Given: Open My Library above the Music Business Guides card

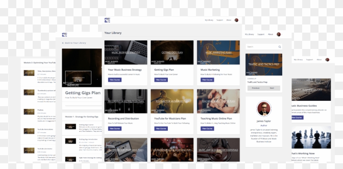Looking at the screenshot, I should point(298,60).
